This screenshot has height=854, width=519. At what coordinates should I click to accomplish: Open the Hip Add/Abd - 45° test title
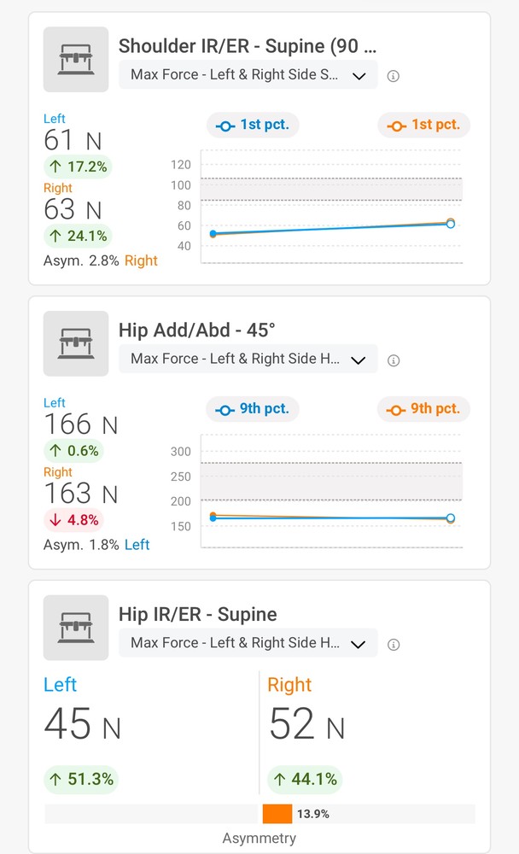pyautogui.click(x=197, y=330)
